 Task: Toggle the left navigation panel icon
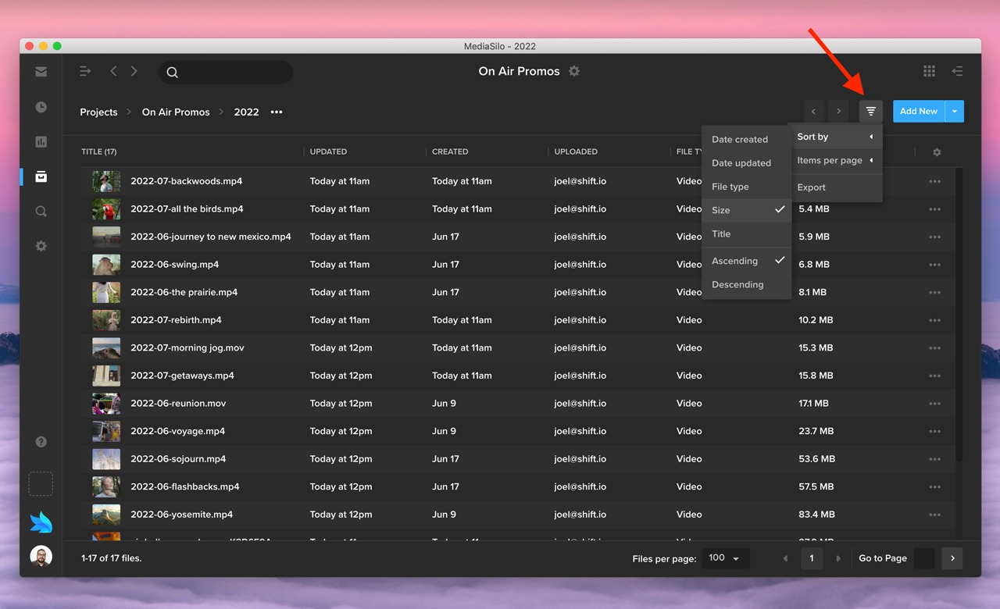86,71
